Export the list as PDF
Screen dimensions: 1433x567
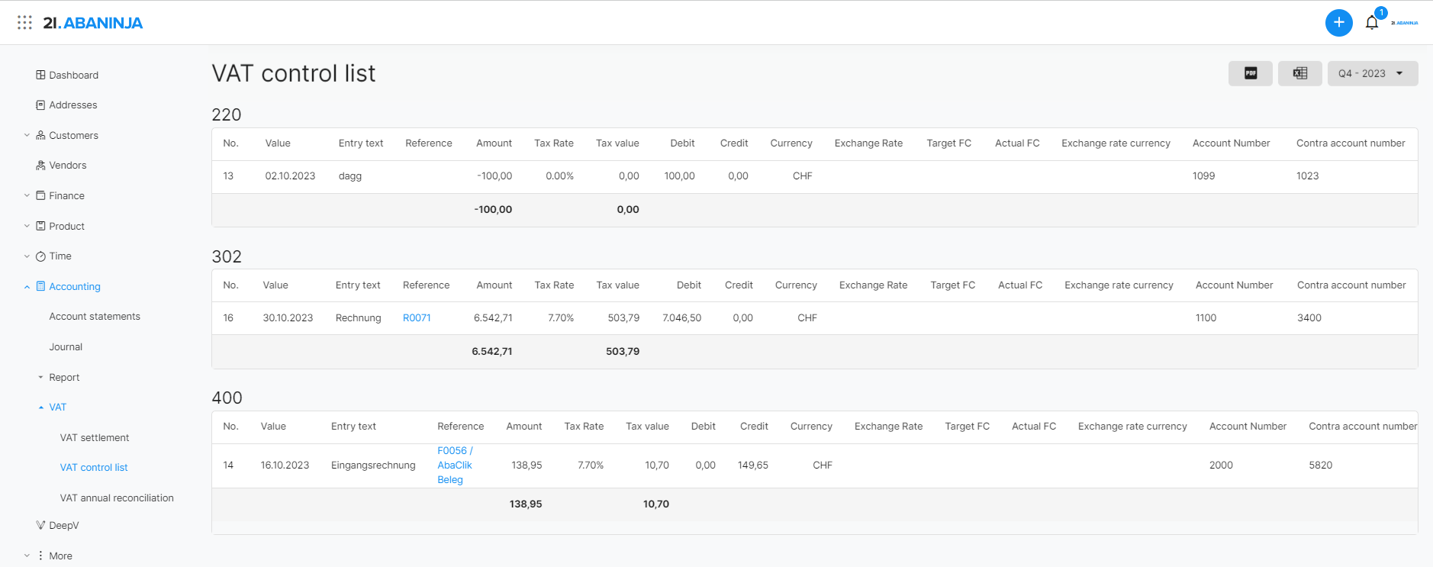click(x=1251, y=73)
